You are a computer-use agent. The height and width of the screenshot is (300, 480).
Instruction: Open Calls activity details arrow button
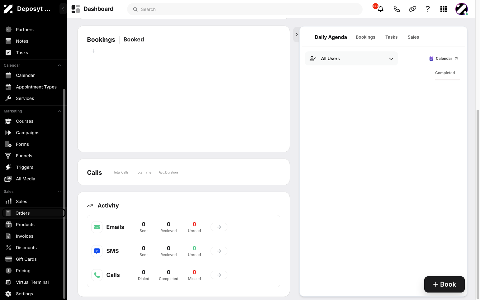point(219,275)
